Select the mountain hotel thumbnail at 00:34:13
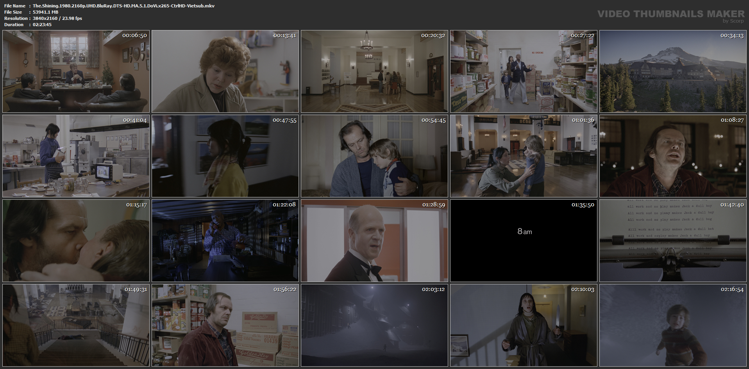 673,71
